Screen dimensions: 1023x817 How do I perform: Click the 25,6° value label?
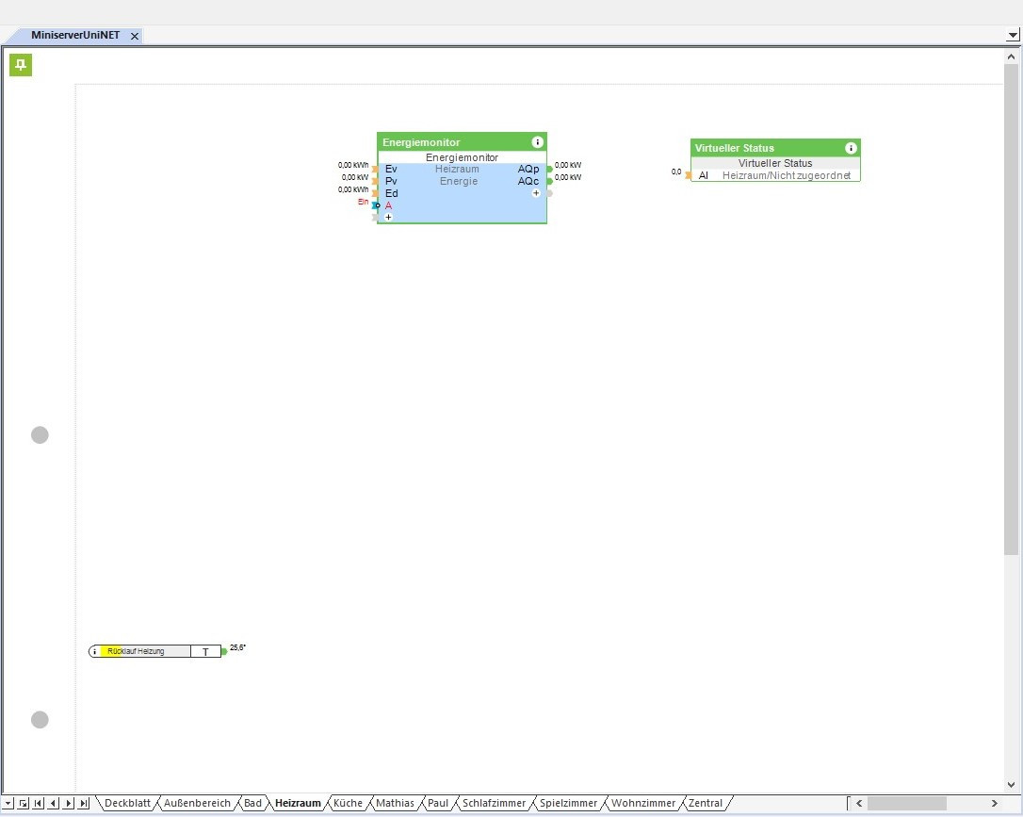[x=237, y=647]
